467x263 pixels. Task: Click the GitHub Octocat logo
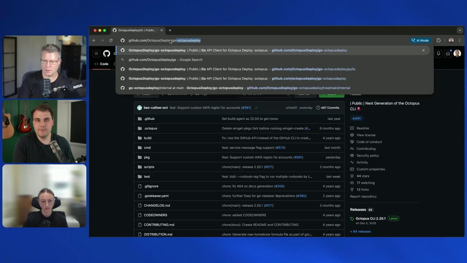tap(107, 54)
